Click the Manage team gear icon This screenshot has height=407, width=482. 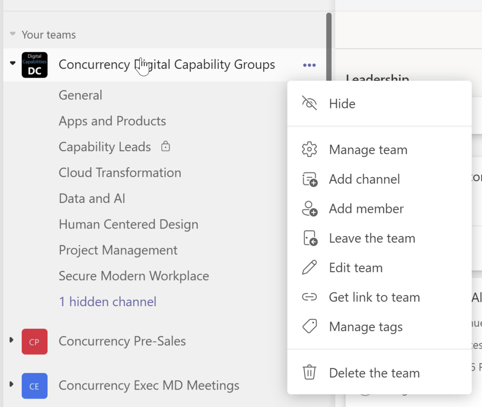[x=309, y=150]
